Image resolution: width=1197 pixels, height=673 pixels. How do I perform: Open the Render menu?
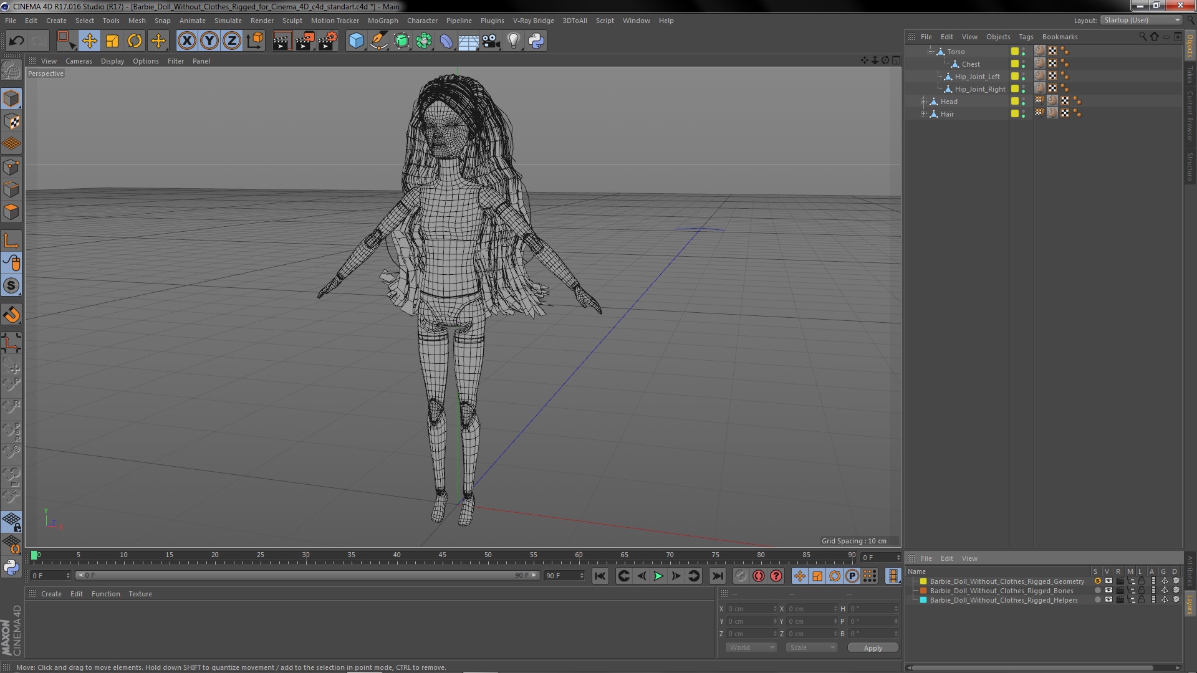tap(262, 20)
